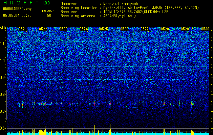Image resolution: width=213 pixels, height=135 pixels.
Task: Click the 'meteor' label
Action: click(48, 10)
